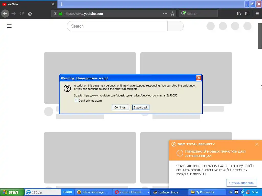This screenshot has height=196, width=262.
Task: Open a new tab with plus icon
Action: [62, 4]
